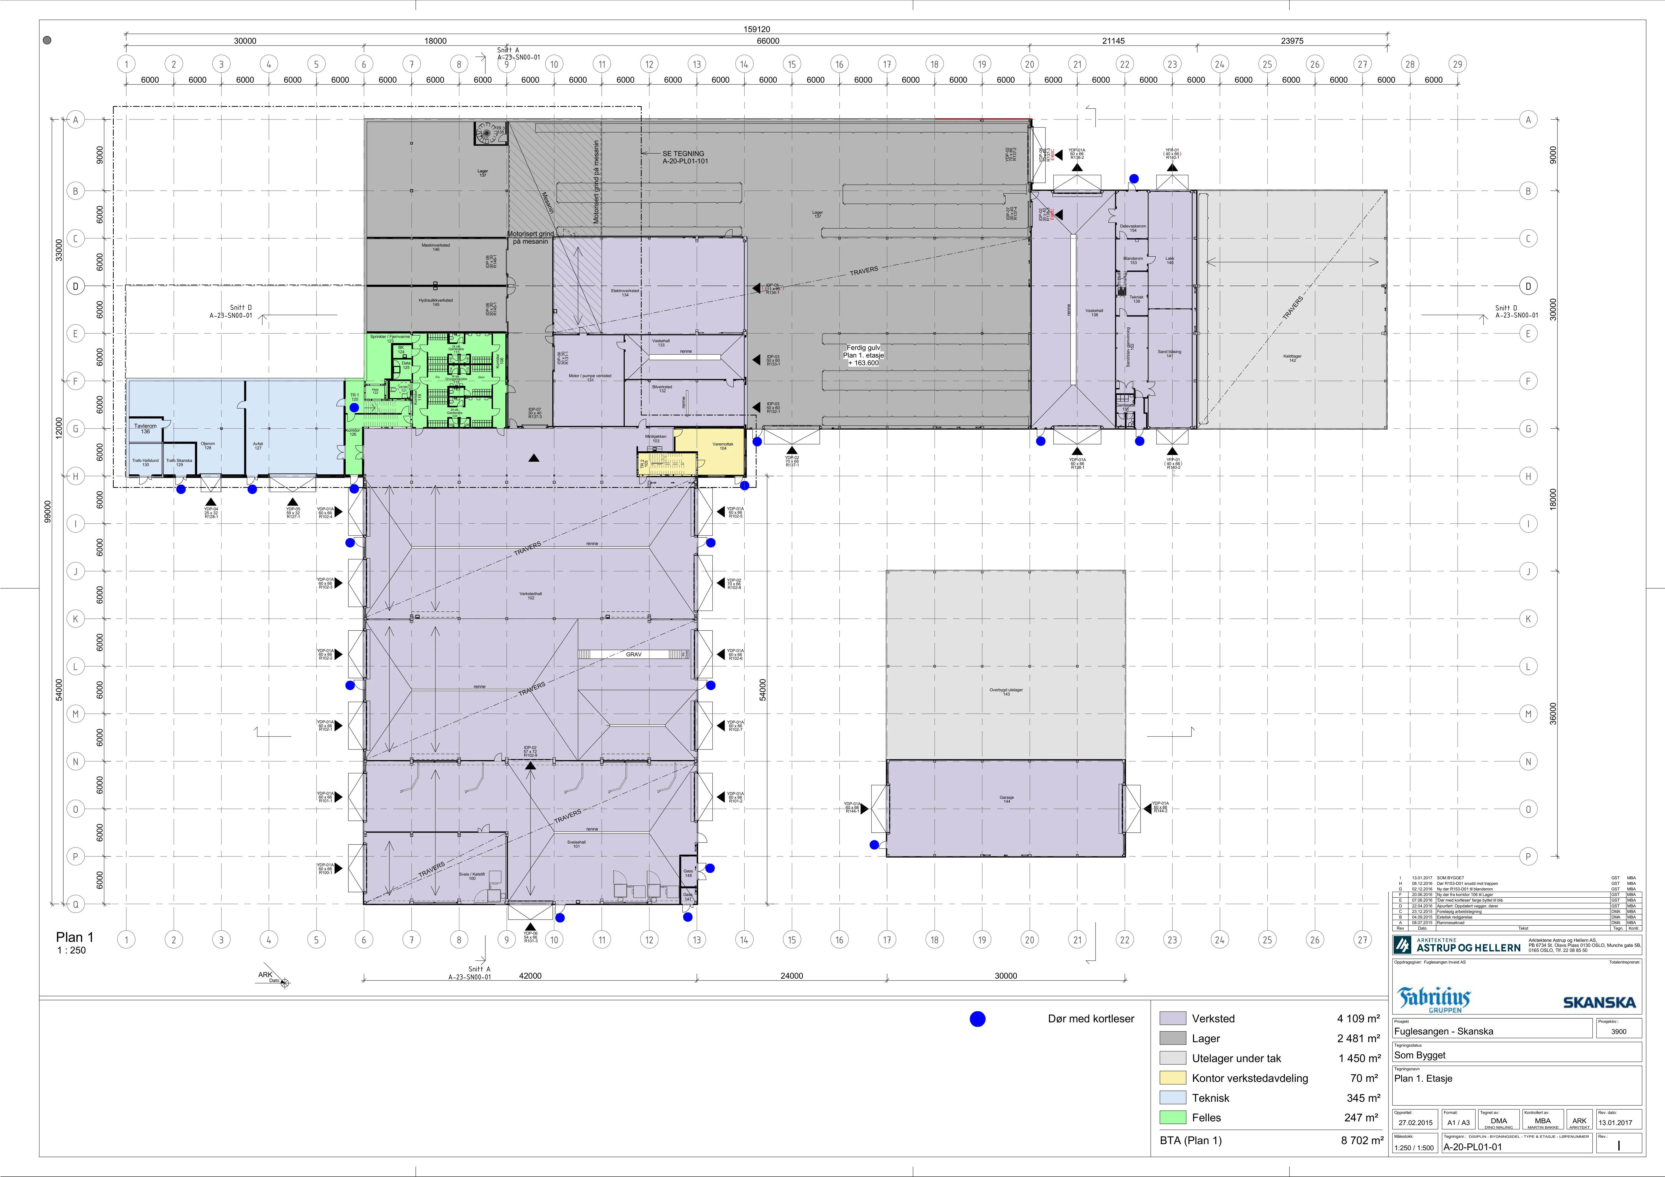Click the drawing number 'A-20-PL01-01'
Screen dimensions: 1665x1177
[1473, 1147]
